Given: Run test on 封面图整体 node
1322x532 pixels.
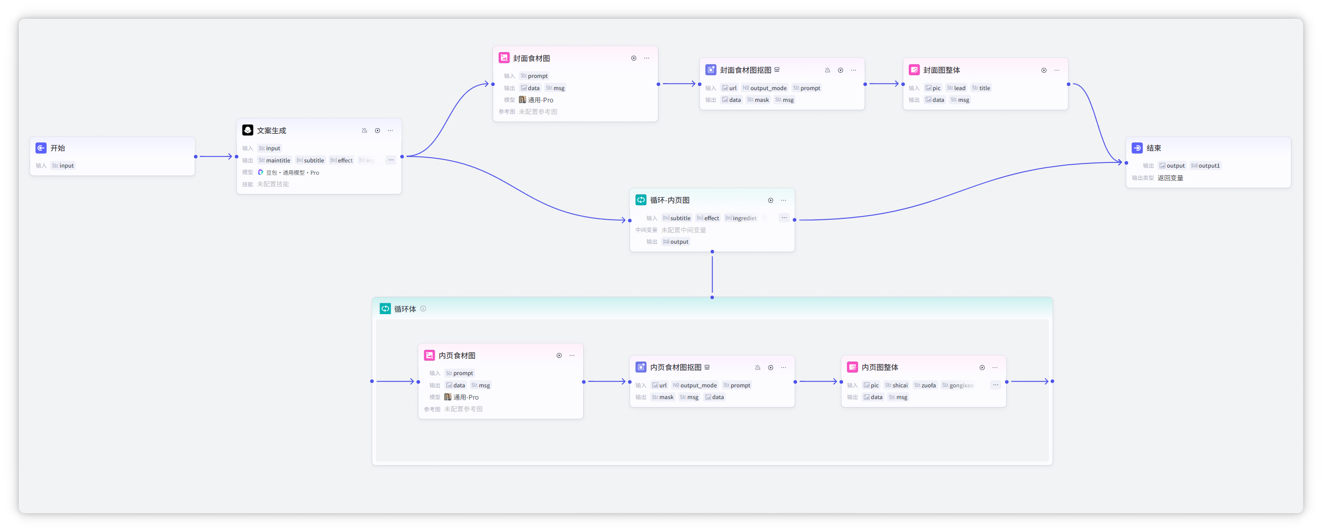Looking at the screenshot, I should [1043, 70].
